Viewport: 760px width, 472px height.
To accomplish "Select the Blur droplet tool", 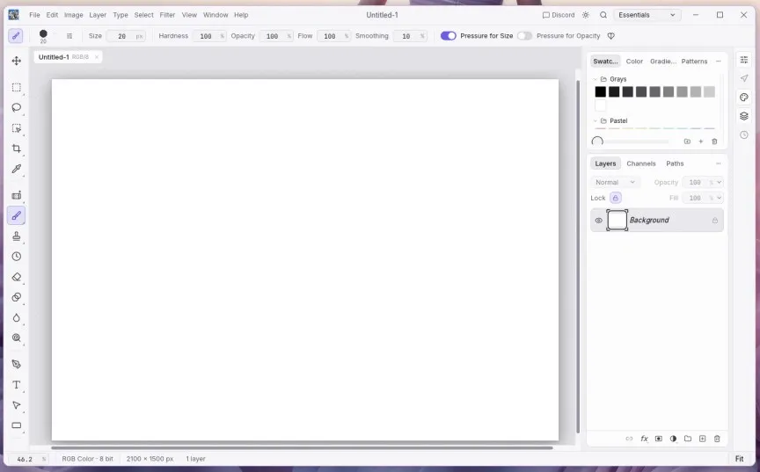I will coord(17,317).
